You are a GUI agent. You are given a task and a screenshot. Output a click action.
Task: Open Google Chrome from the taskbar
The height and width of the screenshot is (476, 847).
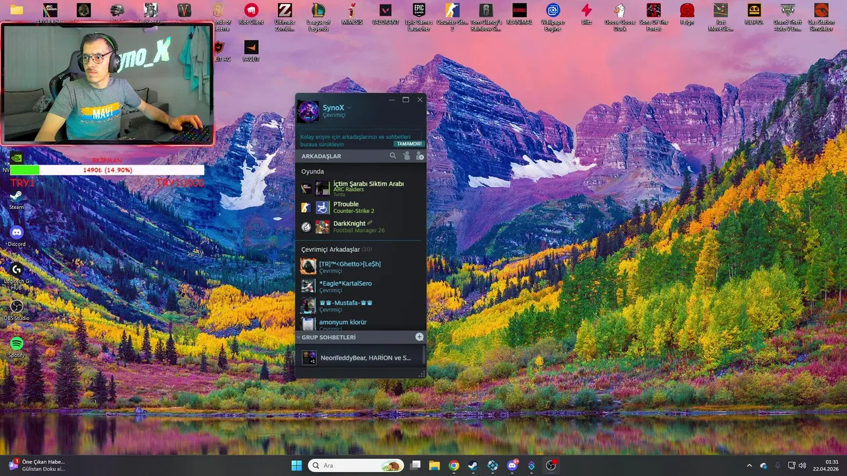[x=453, y=465]
